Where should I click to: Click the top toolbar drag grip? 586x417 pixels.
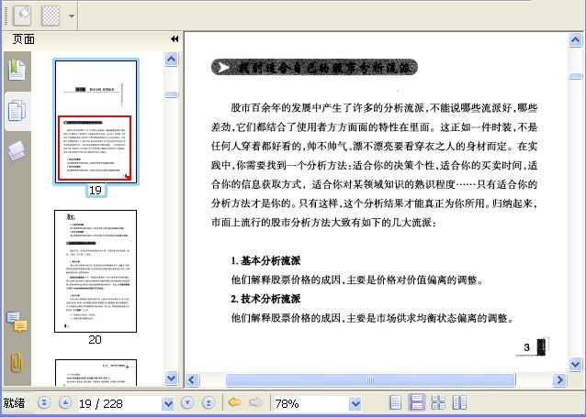click(x=6, y=16)
